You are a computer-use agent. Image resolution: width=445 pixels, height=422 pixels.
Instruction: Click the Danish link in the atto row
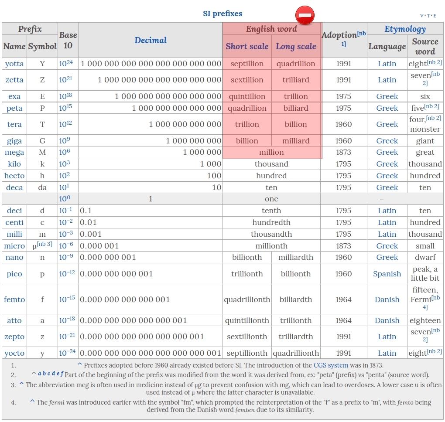coord(387,320)
